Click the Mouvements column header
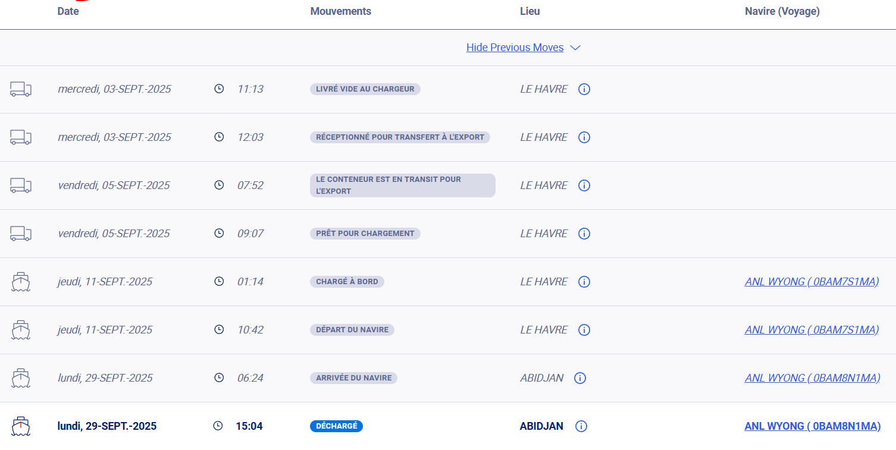896x450 pixels. coord(340,11)
